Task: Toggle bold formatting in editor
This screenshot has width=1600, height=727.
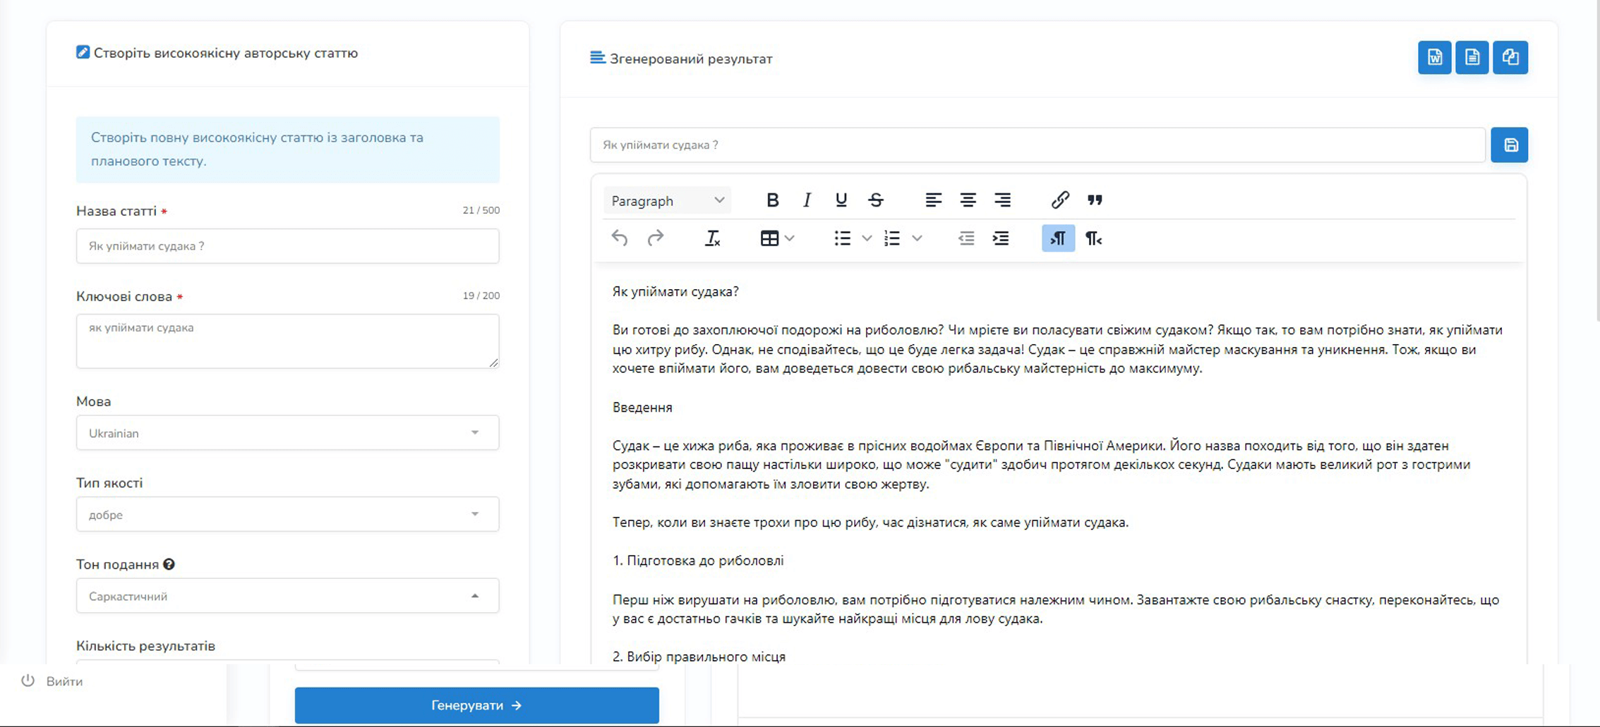Action: click(772, 200)
